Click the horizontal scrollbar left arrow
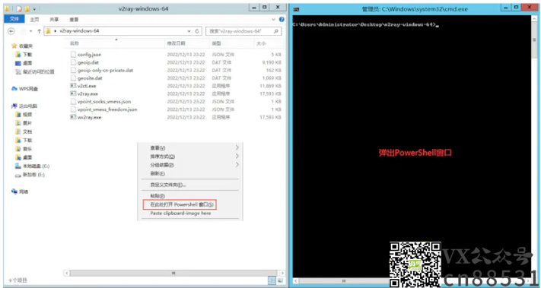Screen dimensions: 541x288 click(66, 273)
